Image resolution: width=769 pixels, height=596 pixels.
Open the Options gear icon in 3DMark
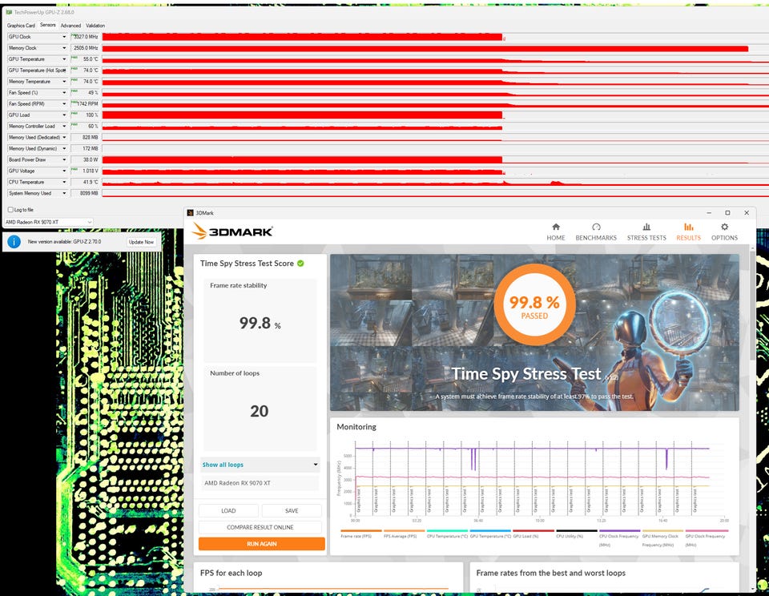[724, 227]
